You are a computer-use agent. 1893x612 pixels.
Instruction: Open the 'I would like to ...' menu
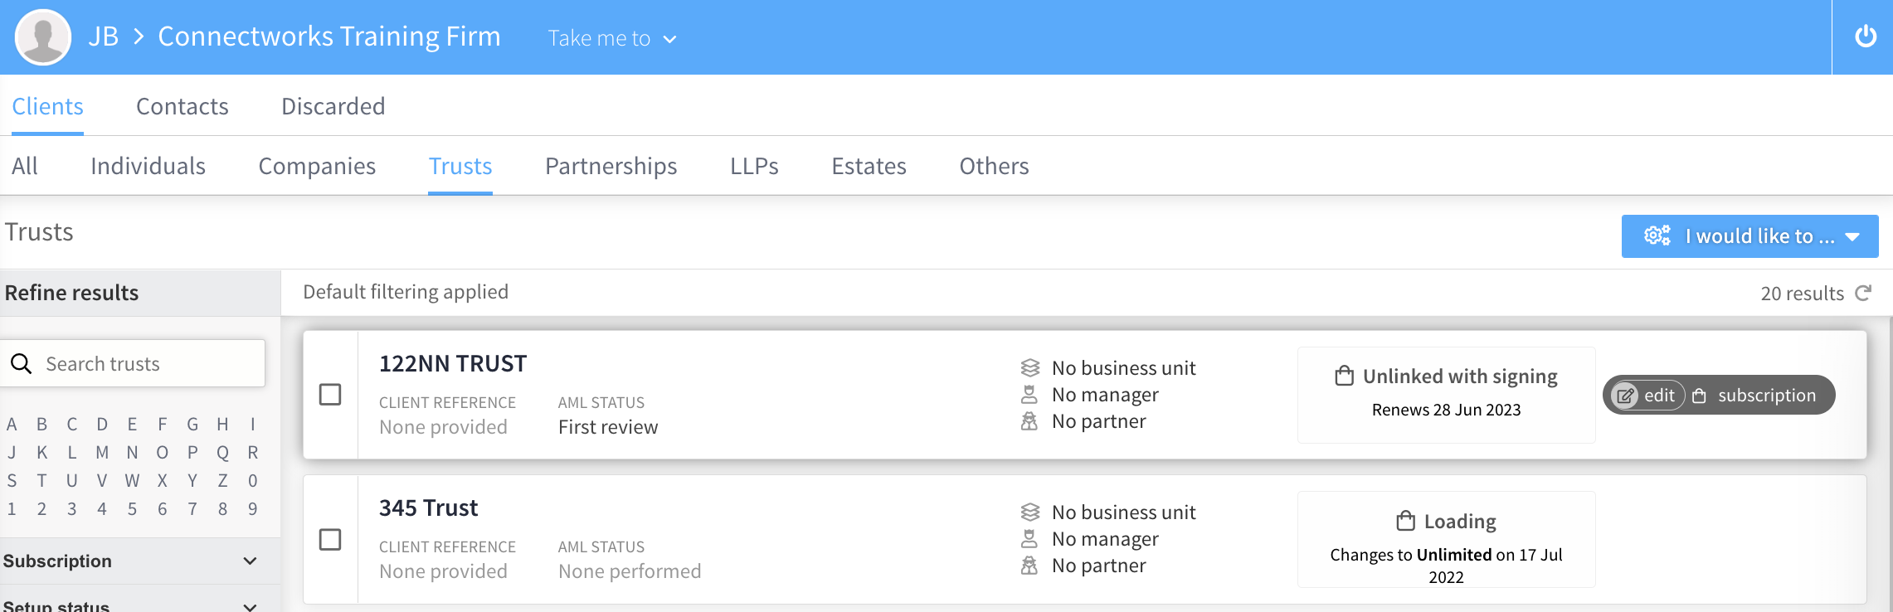[x=1749, y=236]
